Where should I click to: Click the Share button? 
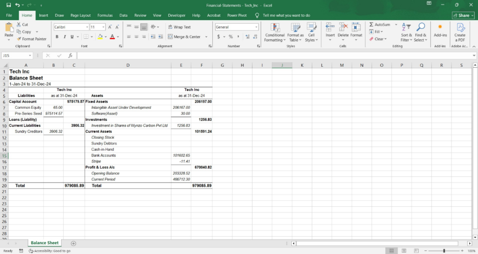[x=464, y=15]
